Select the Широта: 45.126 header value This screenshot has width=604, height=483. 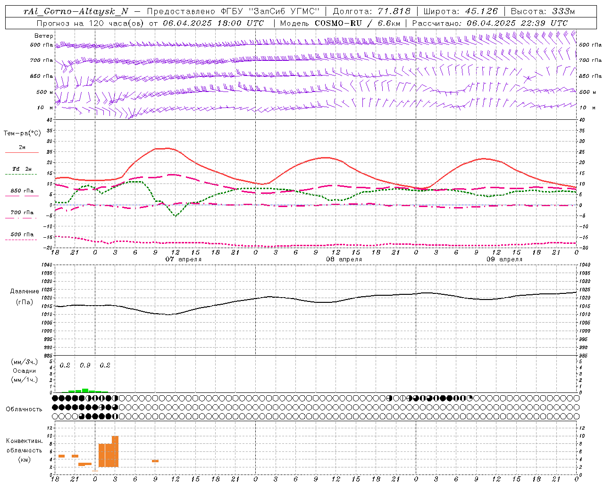tap(461, 11)
